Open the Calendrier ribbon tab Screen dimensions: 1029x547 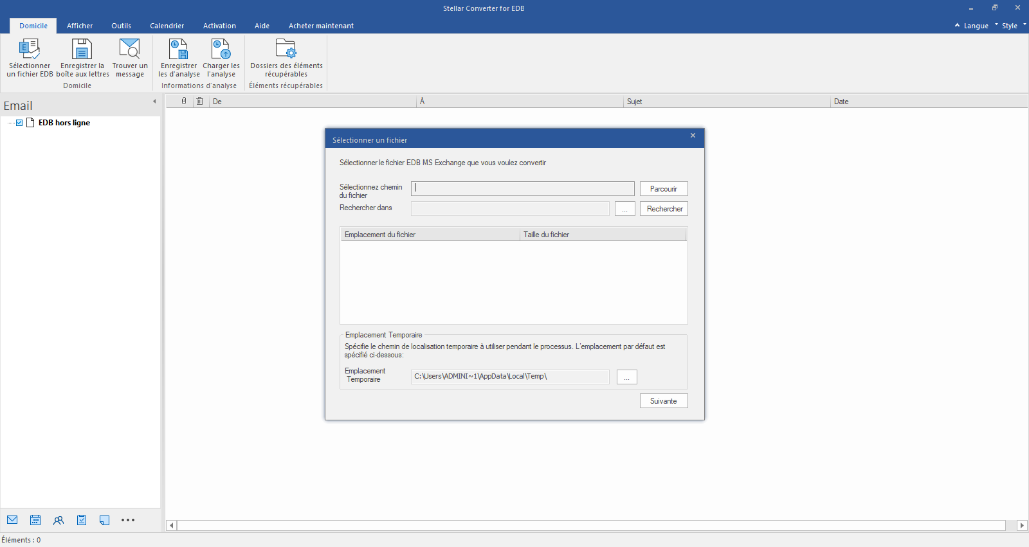167,26
